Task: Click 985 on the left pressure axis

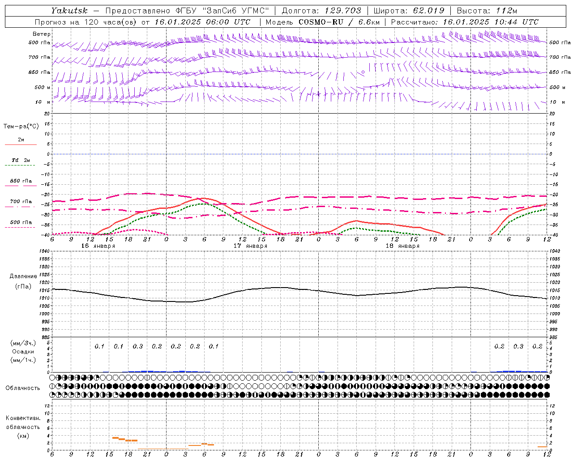Action: tap(46, 337)
